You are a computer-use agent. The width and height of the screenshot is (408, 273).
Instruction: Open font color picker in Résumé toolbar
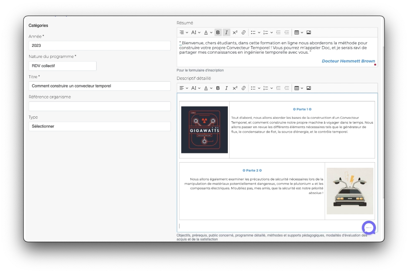[208, 33]
